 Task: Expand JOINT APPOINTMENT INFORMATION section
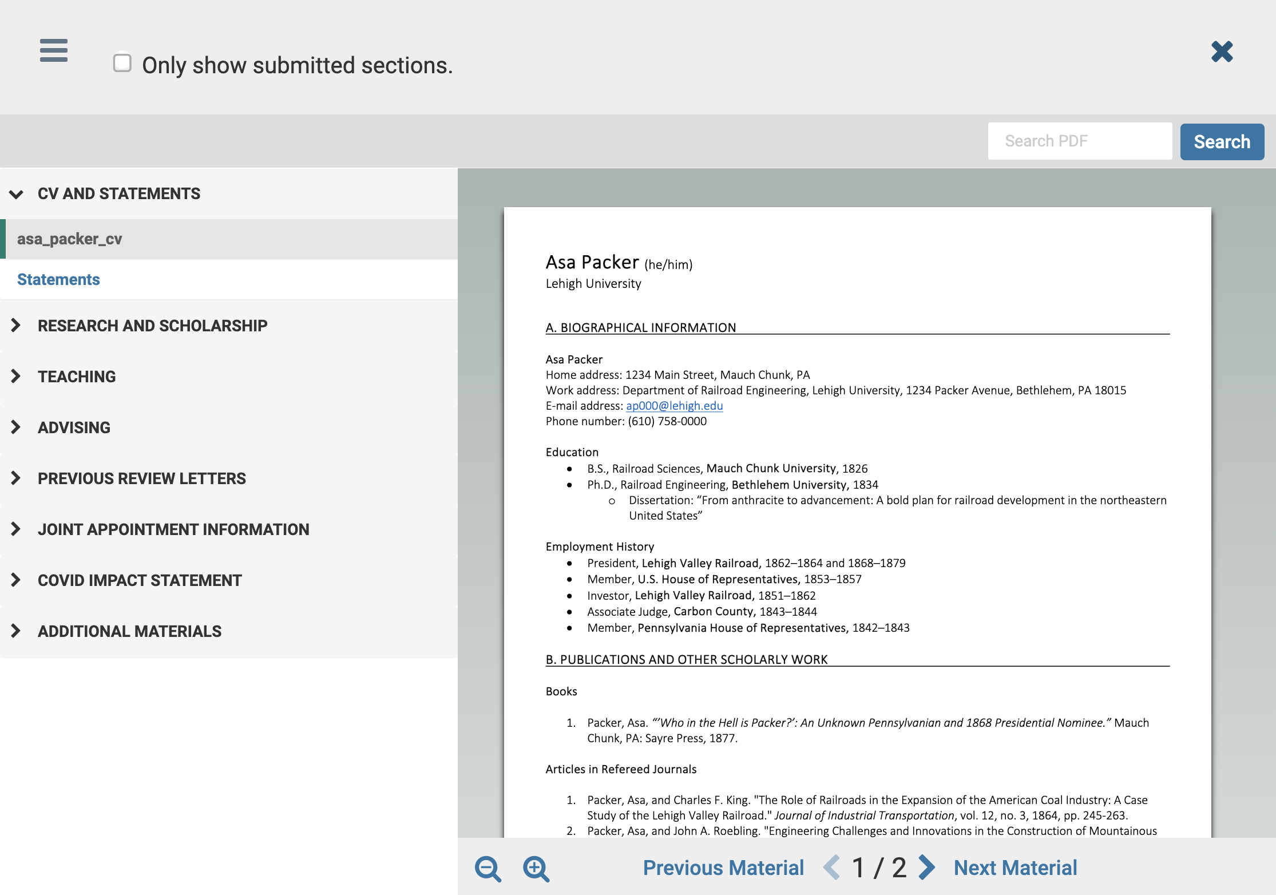tap(229, 529)
